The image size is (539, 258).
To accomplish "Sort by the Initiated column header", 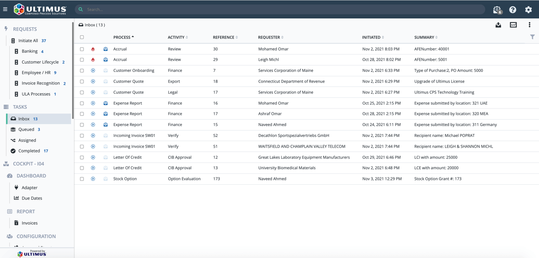I will [371, 37].
